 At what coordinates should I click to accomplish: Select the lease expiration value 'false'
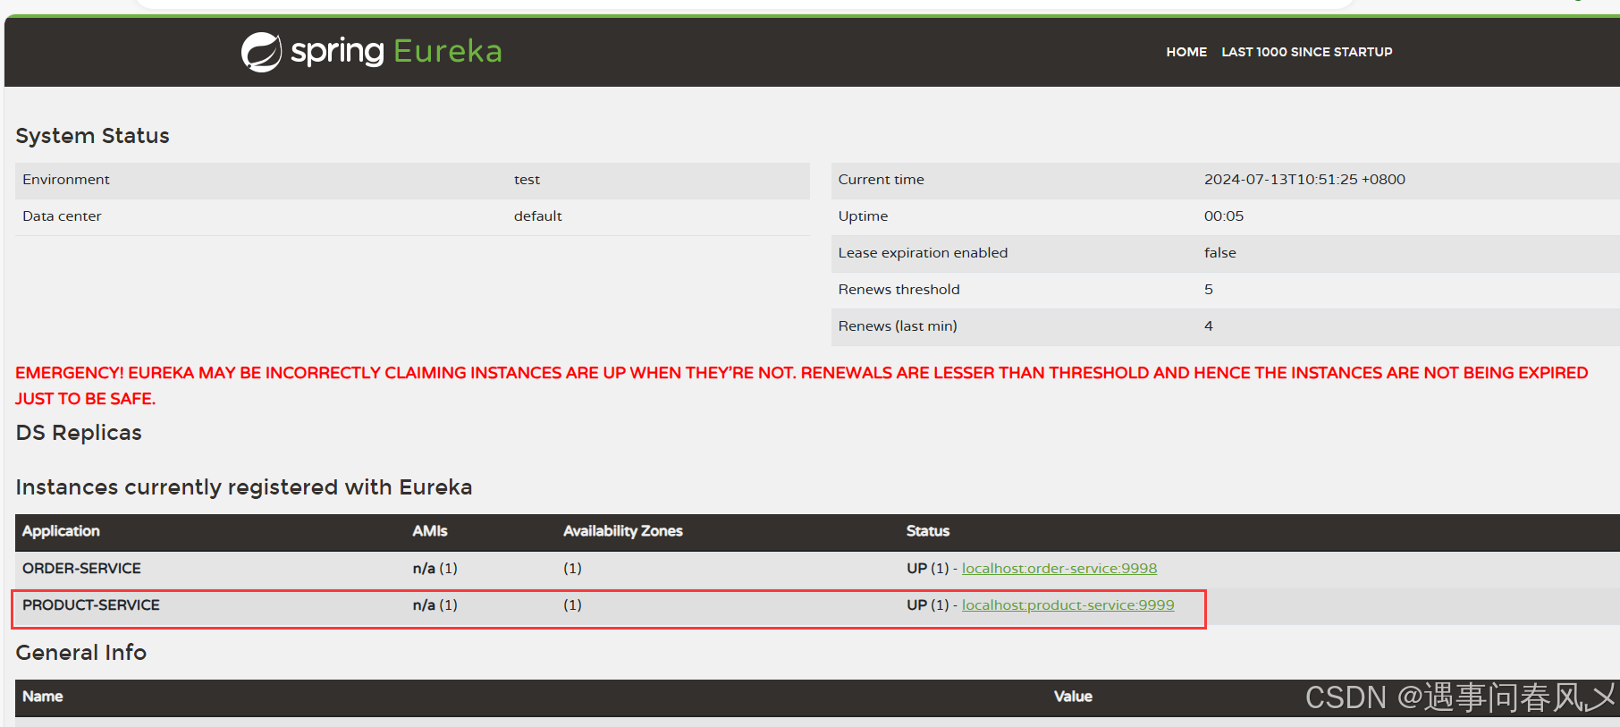click(x=1219, y=253)
